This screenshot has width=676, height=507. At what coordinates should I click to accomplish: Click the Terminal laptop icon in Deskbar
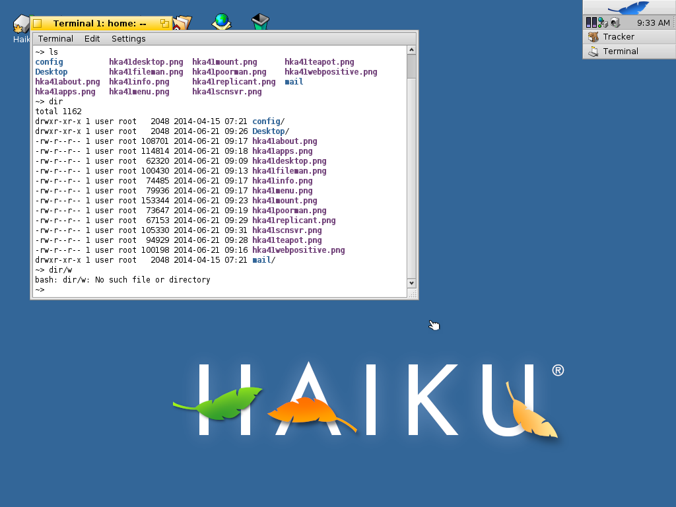(593, 51)
